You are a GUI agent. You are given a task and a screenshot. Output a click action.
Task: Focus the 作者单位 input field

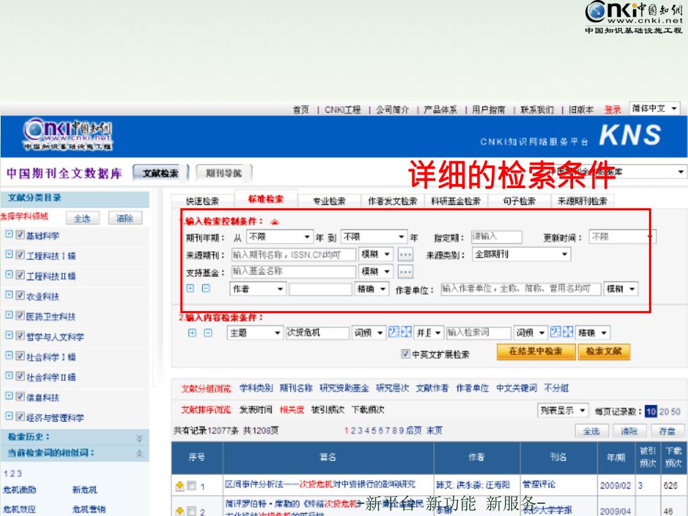coord(521,289)
